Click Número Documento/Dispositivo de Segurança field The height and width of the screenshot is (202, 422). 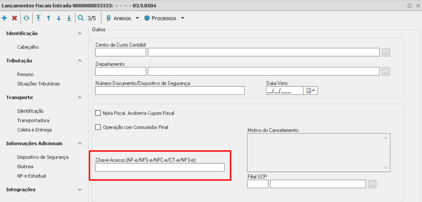point(170,90)
